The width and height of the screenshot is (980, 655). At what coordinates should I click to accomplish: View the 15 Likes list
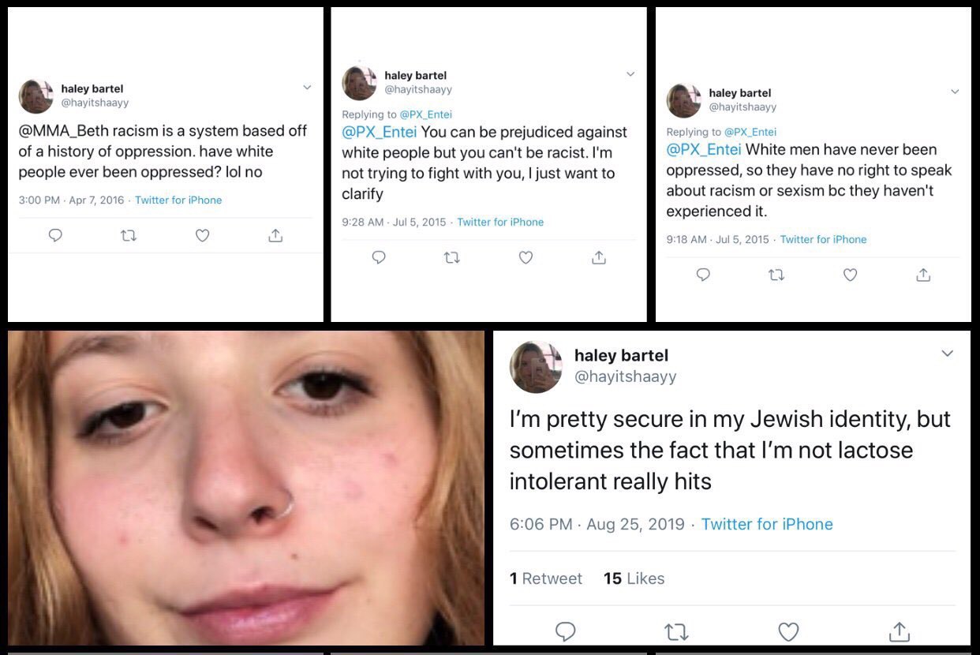point(634,578)
